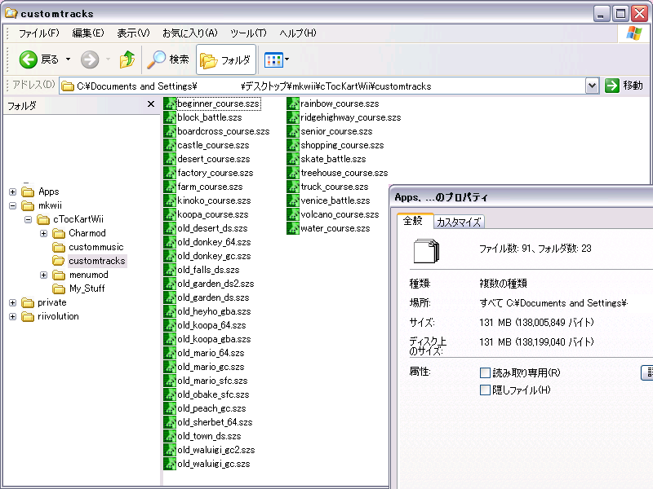Open the back button history dropdown
Image resolution: width=653 pixels, height=489 pixels.
pyautogui.click(x=68, y=59)
